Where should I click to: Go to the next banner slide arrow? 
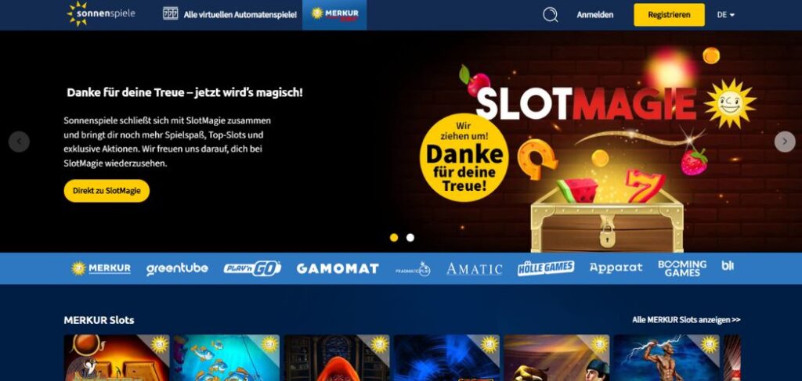[x=785, y=142]
